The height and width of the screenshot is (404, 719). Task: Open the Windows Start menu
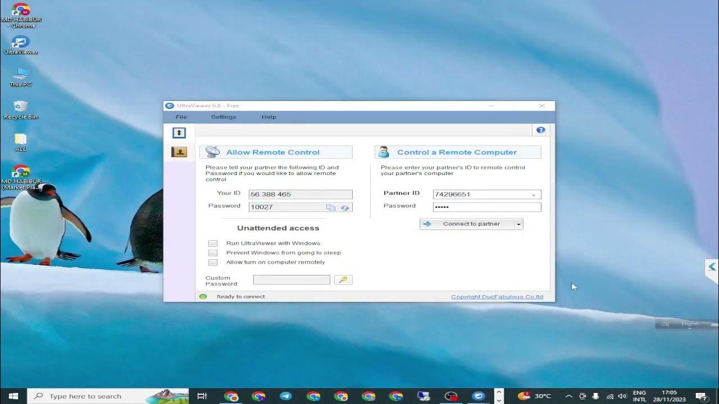13,396
